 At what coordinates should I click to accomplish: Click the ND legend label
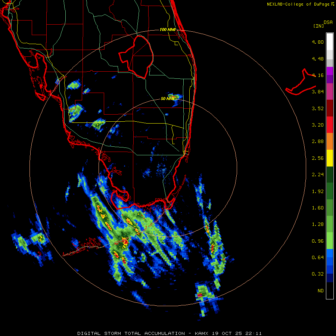click(x=321, y=291)
